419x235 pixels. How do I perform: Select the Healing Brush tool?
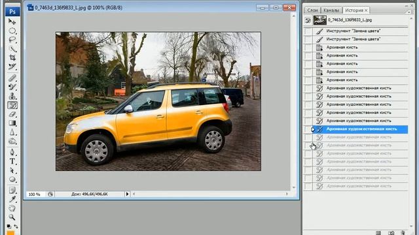point(12,78)
